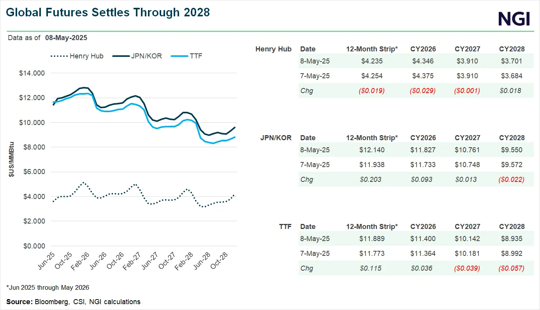The image size is (540, 310).
Task: Click the NGI logo
Action: pos(514,18)
